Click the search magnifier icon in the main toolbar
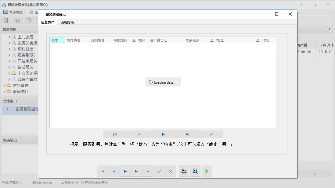The height and width of the screenshot is (188, 335). 6,21
